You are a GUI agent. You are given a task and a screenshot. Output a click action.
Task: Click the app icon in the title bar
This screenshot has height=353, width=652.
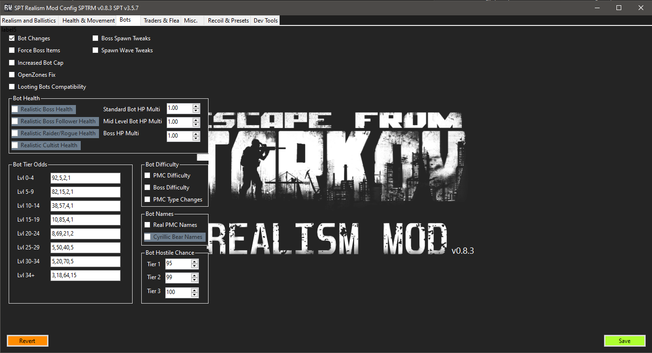8,8
